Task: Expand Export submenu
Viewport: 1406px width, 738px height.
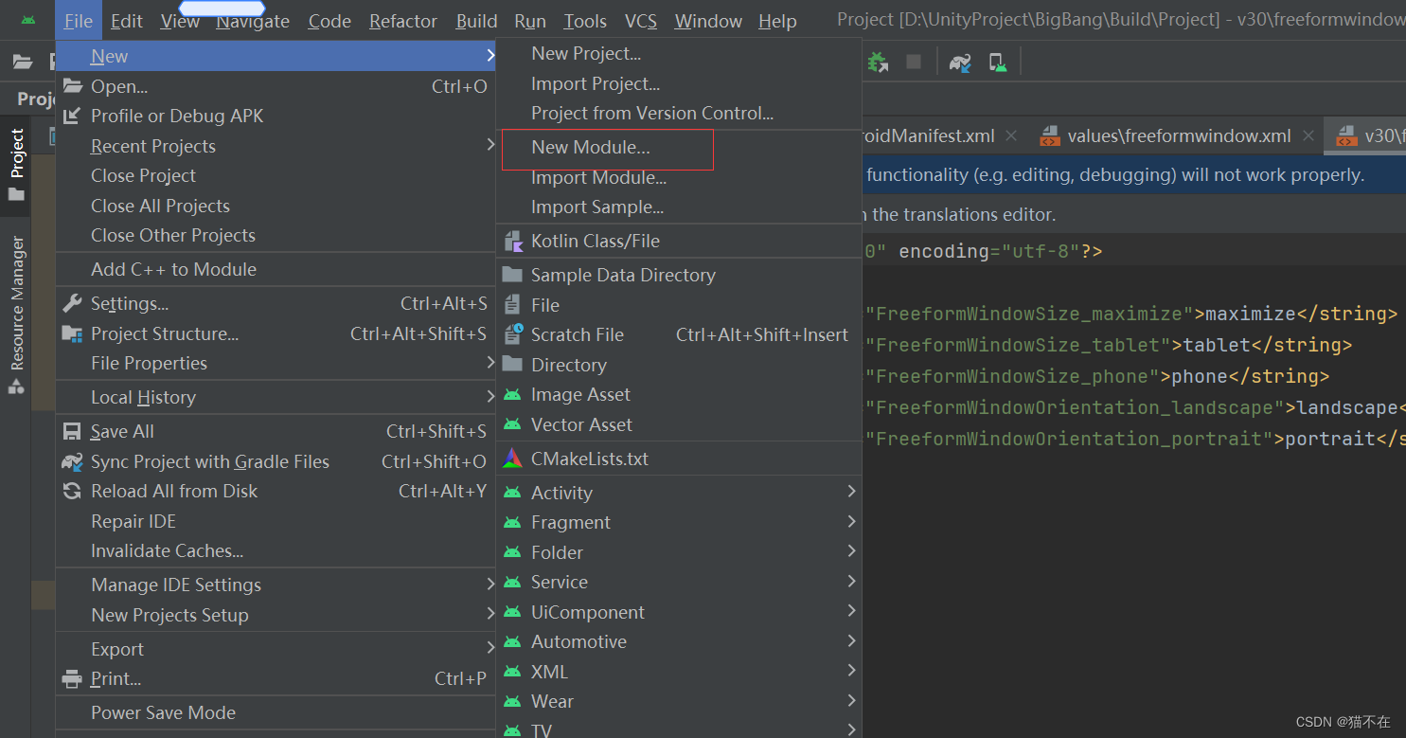Action: 276,649
